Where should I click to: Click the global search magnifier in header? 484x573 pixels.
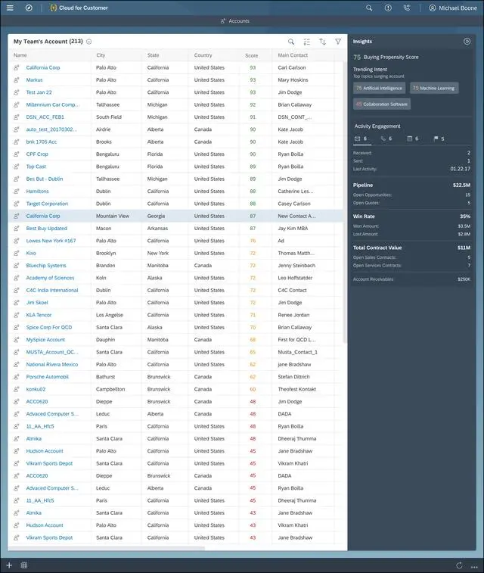pos(369,8)
